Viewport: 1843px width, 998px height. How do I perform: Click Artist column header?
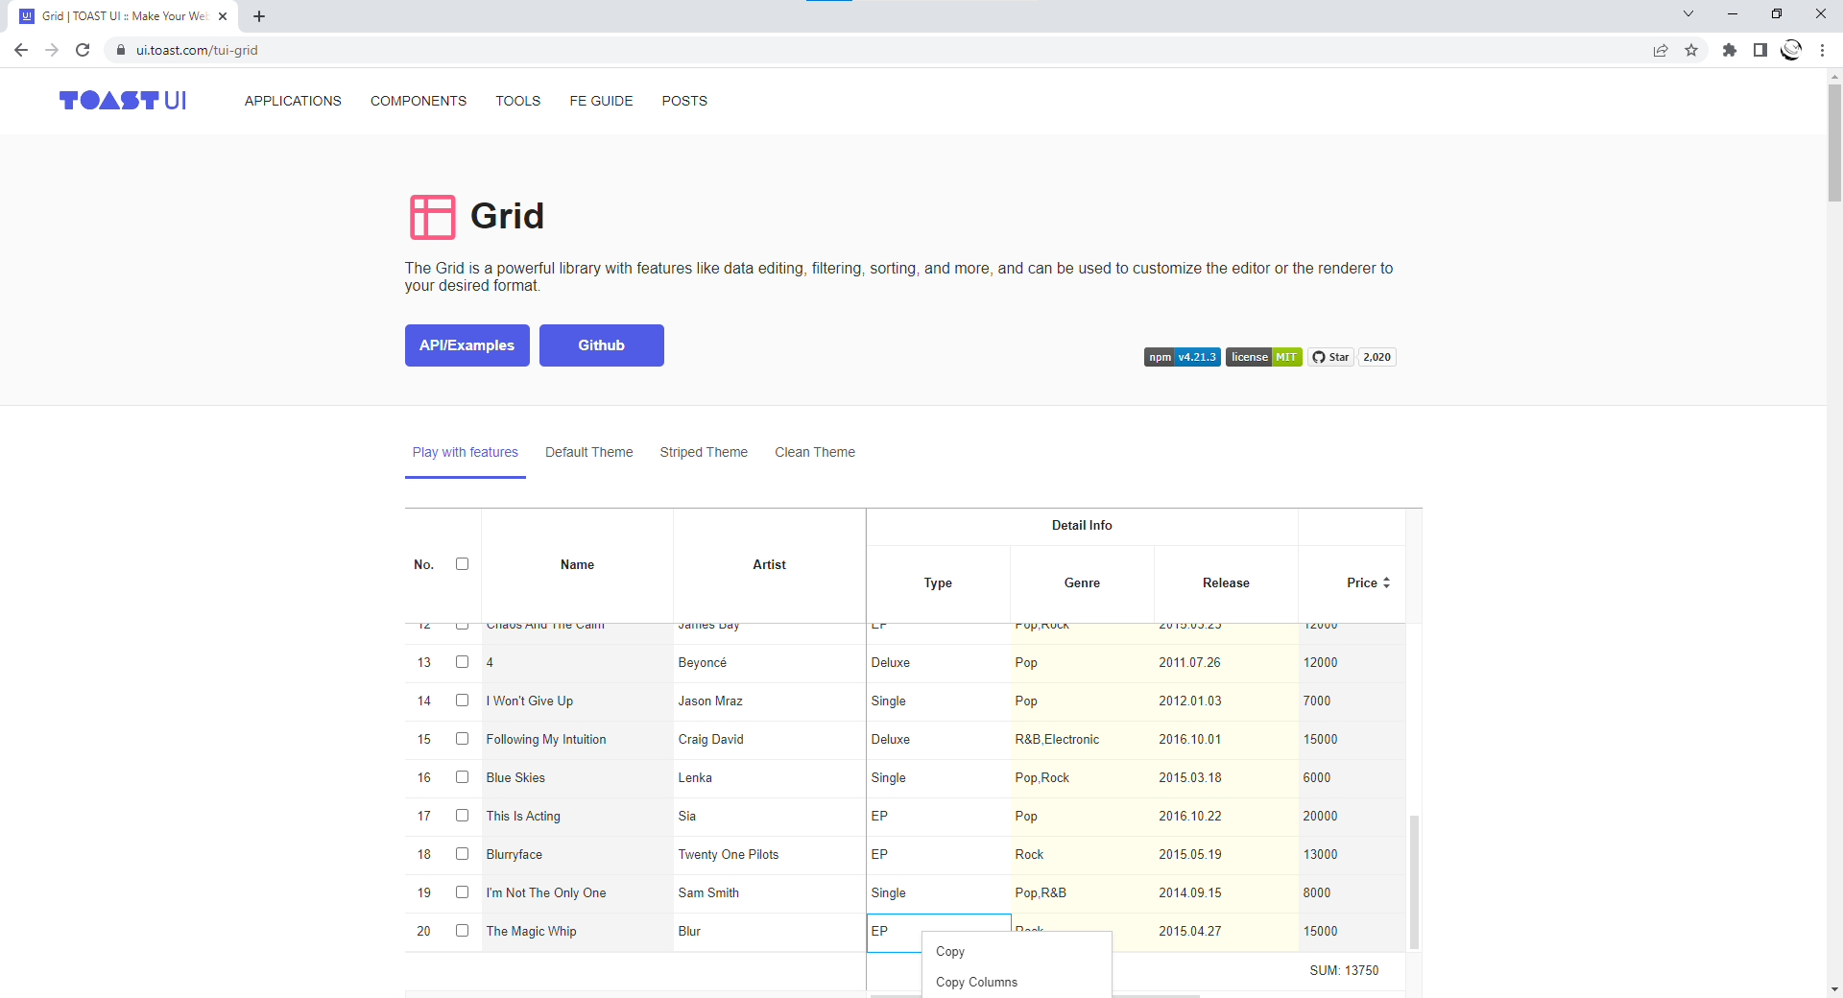[769, 564]
